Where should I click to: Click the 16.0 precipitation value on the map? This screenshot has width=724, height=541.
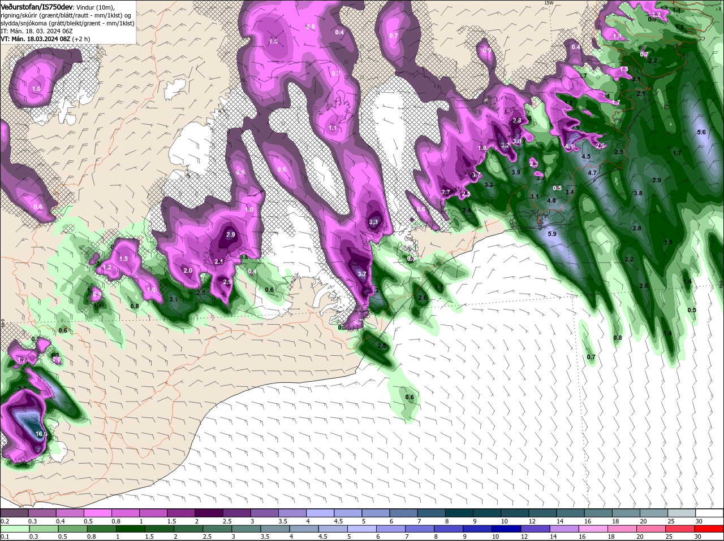[41, 434]
